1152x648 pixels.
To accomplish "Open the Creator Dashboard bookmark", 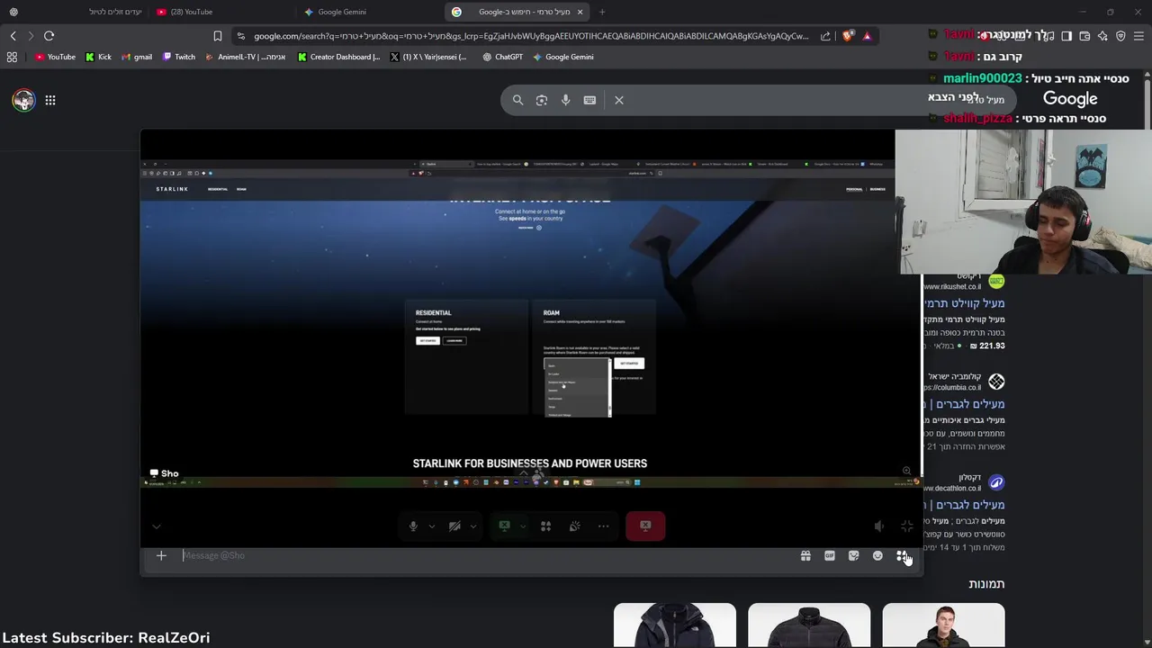I will click(x=339, y=57).
